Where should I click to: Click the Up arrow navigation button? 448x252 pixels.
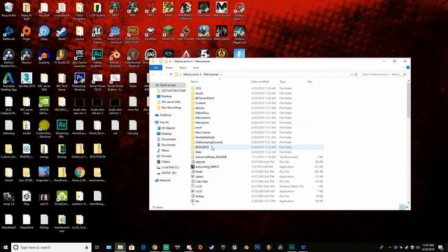[x=171, y=75]
